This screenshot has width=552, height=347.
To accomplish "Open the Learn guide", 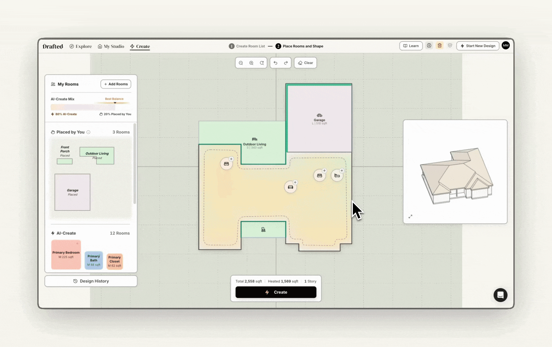I will pyautogui.click(x=411, y=46).
